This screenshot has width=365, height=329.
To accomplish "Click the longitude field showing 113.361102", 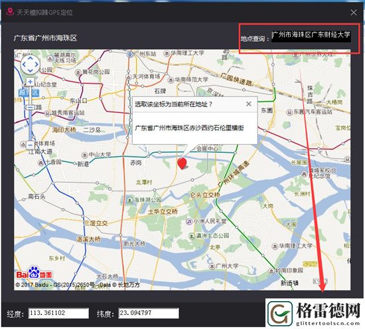I will (x=58, y=313).
